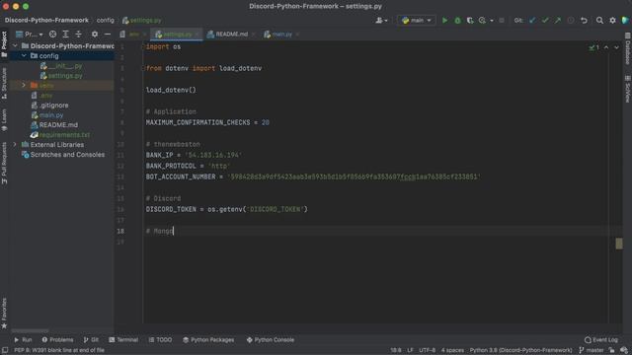Open Search Everywhere magnifier icon
The width and height of the screenshot is (632, 355).
point(599,20)
